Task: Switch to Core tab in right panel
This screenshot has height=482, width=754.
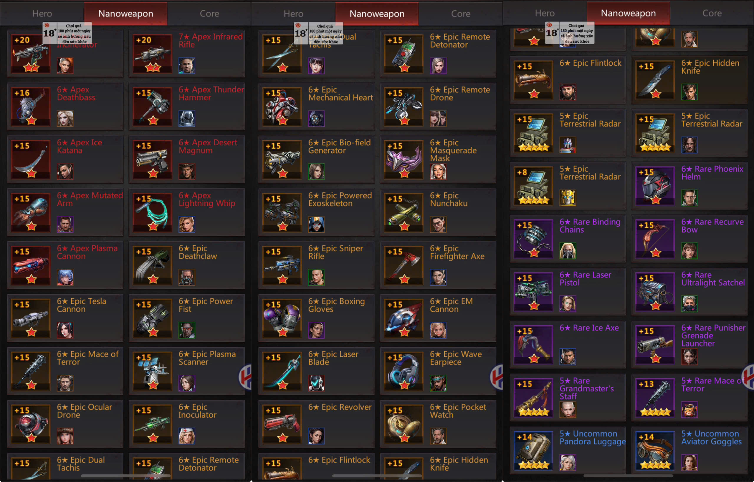Action: coord(712,13)
